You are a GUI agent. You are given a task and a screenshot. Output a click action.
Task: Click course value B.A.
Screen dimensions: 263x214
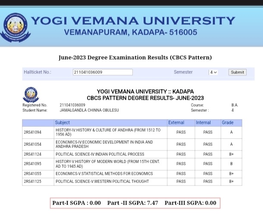pos(235,105)
